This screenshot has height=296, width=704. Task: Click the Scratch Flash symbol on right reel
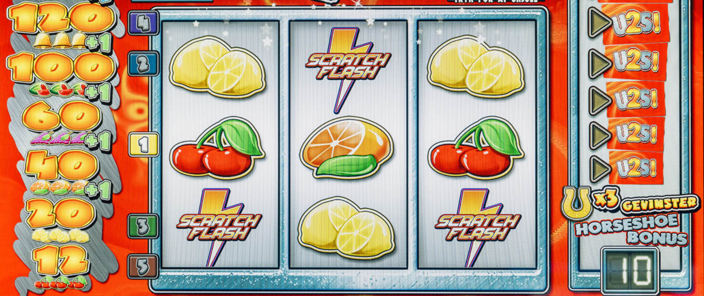click(x=478, y=227)
